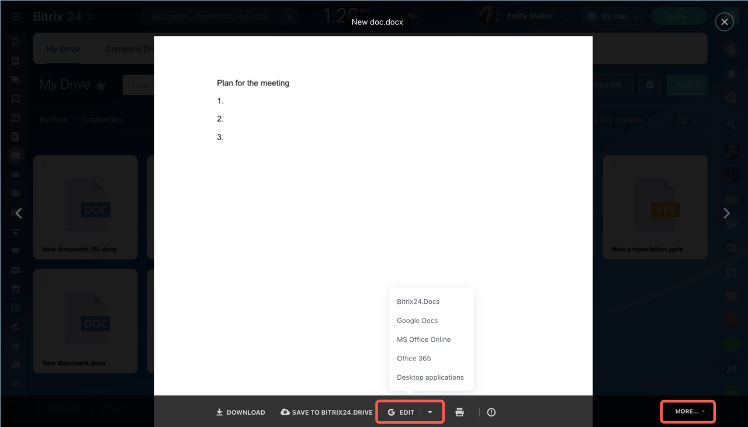The height and width of the screenshot is (427, 748).
Task: Click the EDIT button
Action: [401, 412]
